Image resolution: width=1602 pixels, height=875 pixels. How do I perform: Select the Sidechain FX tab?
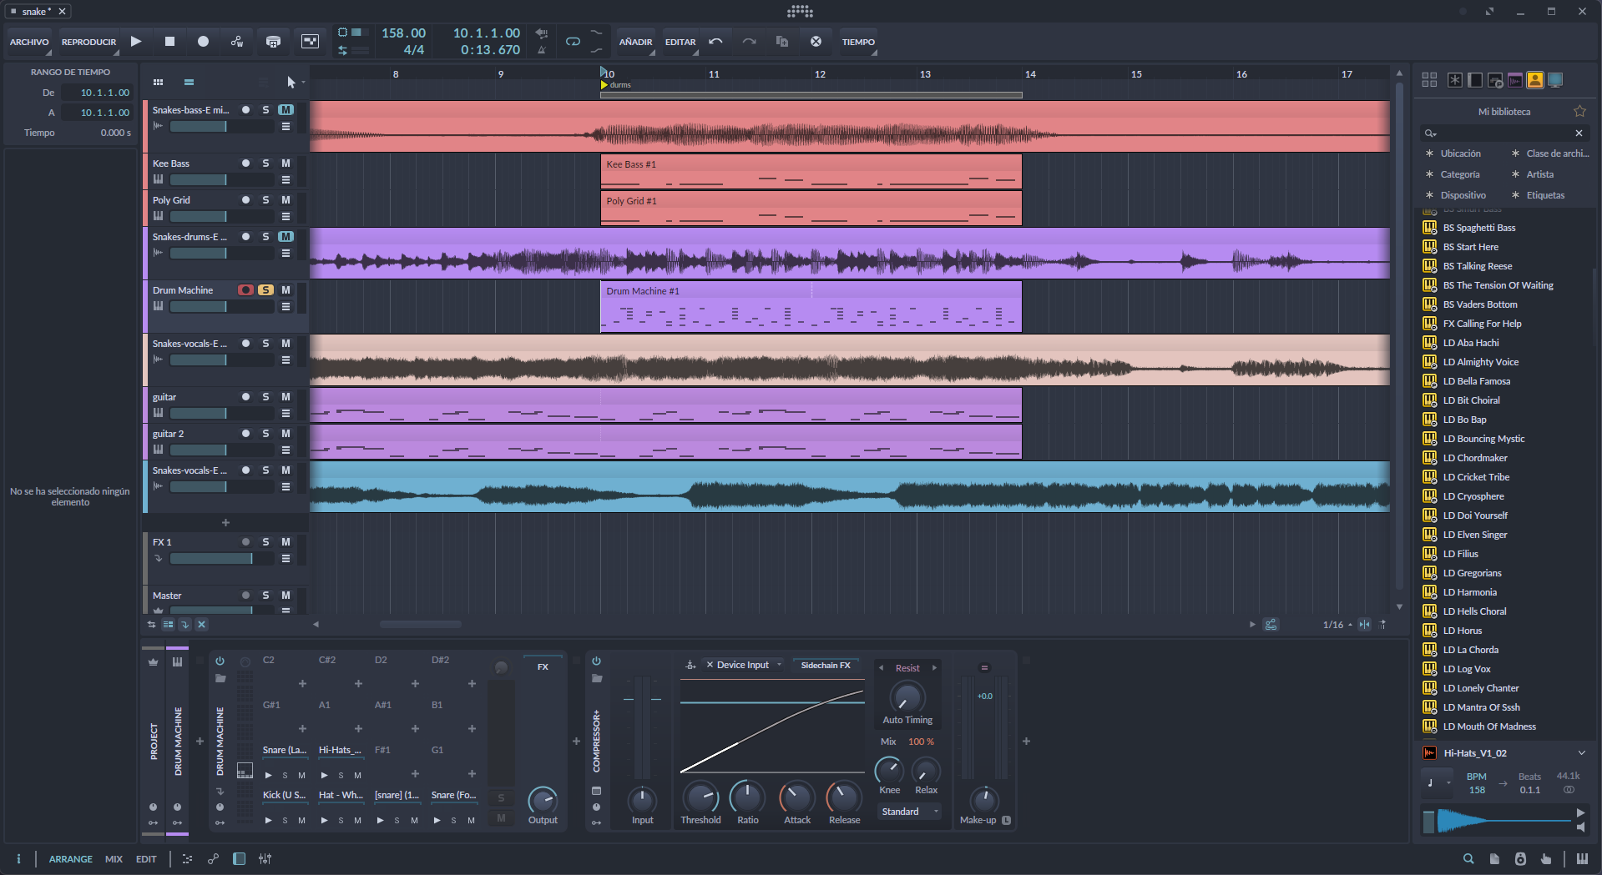click(826, 665)
